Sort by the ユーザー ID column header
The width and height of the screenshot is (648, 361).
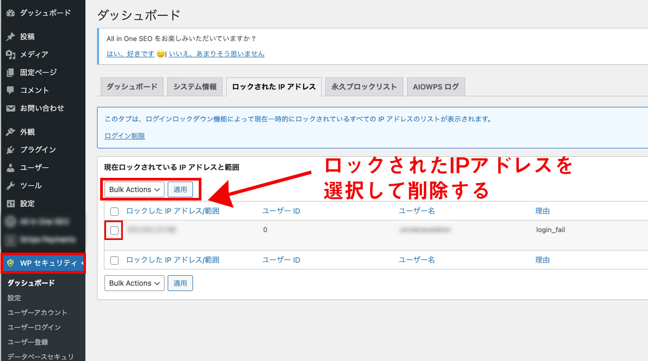click(280, 210)
